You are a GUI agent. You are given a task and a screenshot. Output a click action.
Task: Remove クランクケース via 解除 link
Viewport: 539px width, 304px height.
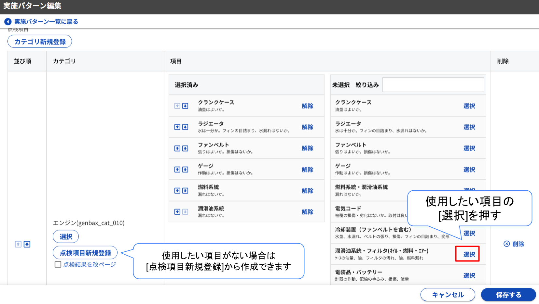click(x=307, y=106)
